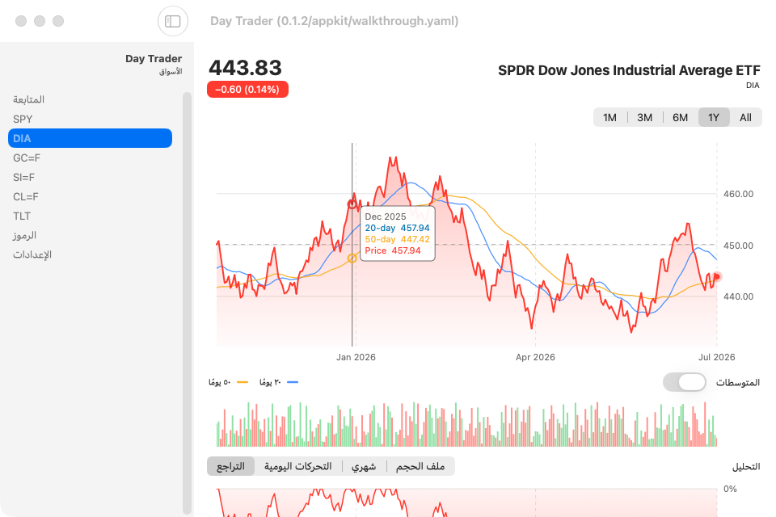Click the -0.60 (0.14%) change badge
The height and width of the screenshot is (517, 776).
(x=247, y=90)
